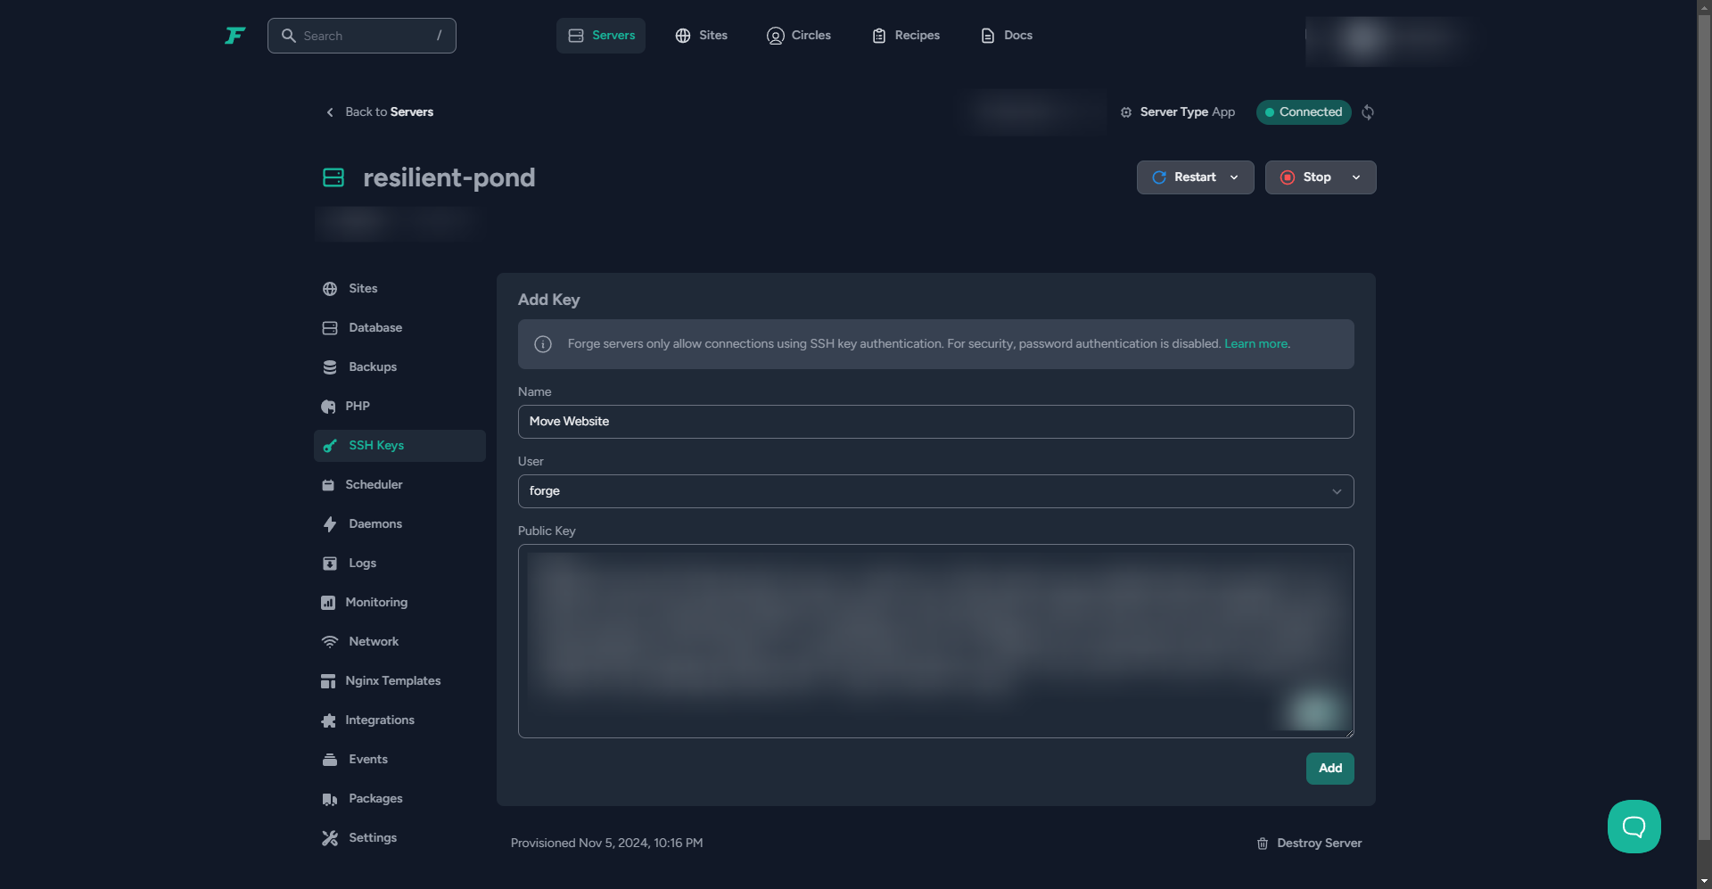Focus the Name field containing Move Website
The width and height of the screenshot is (1712, 889).
(x=935, y=422)
